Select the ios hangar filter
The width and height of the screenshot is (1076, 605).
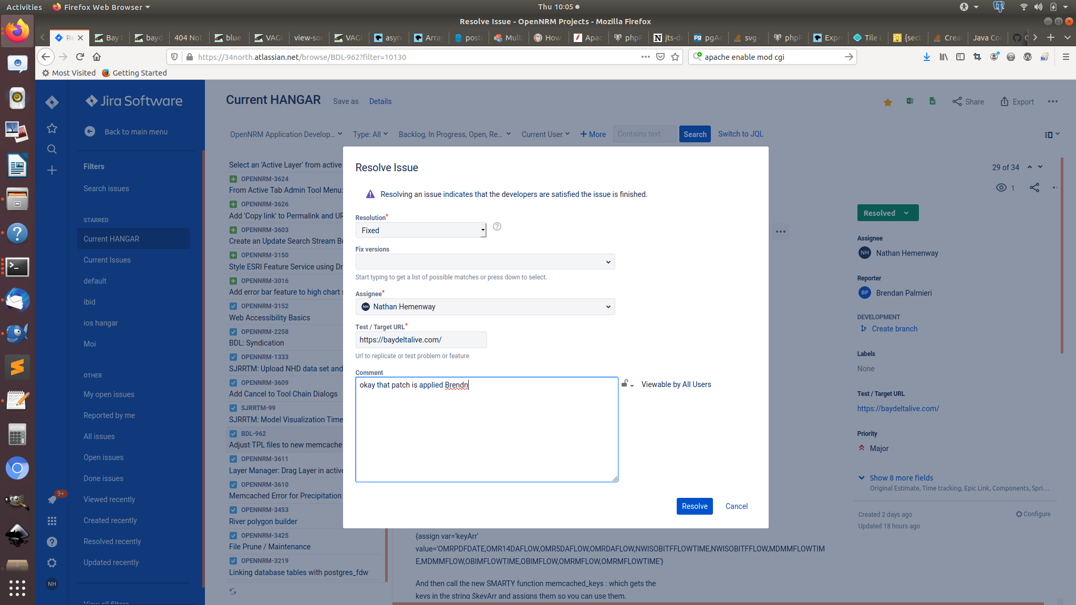click(x=100, y=323)
